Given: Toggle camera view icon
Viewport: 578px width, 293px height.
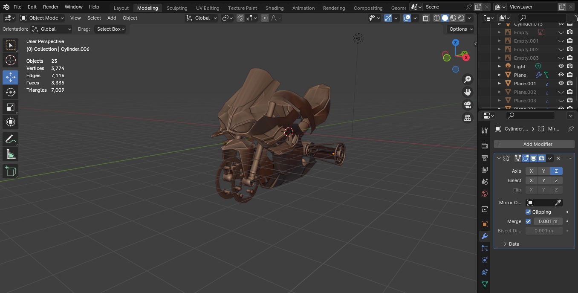Looking at the screenshot, I should tap(468, 105).
